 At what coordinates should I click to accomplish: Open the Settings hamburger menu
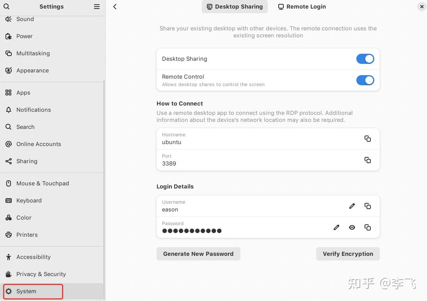97,7
